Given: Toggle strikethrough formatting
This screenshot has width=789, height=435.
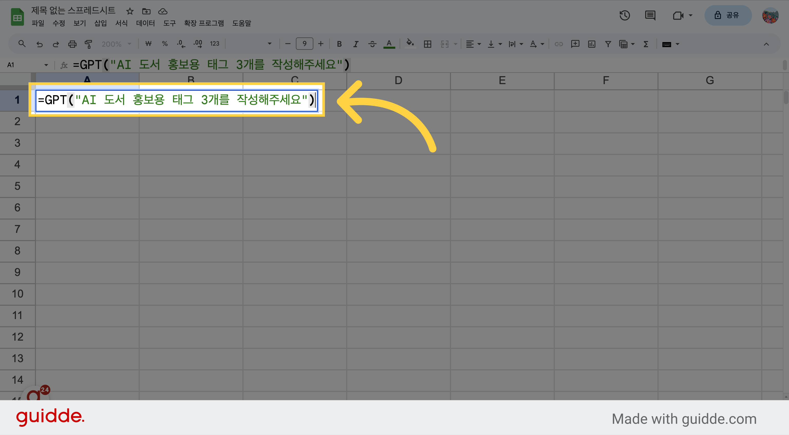Looking at the screenshot, I should tap(372, 44).
